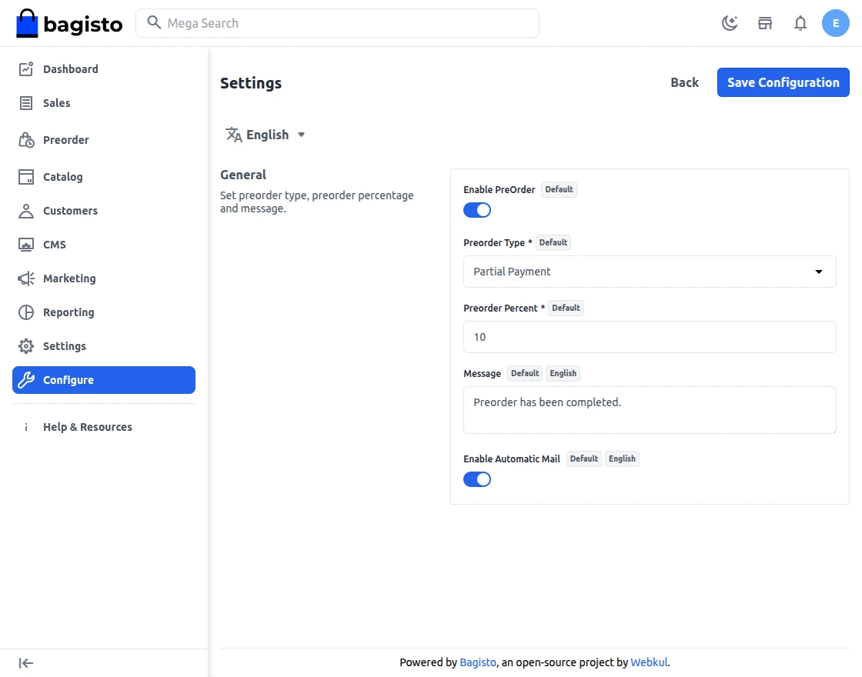Turn off Enable Automatic Mail switch
The width and height of the screenshot is (862, 677).
[x=476, y=479]
